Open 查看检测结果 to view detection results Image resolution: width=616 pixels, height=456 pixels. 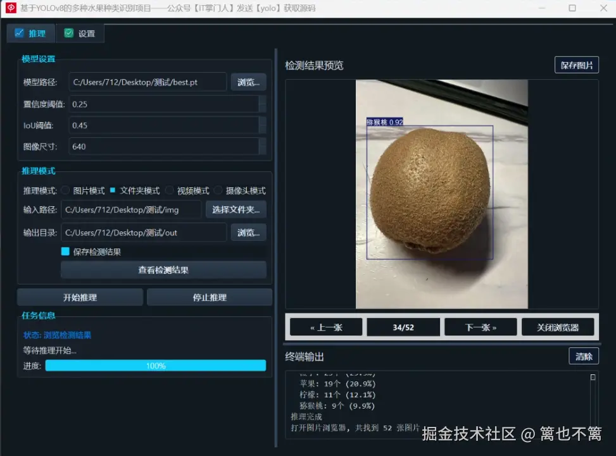pos(163,270)
